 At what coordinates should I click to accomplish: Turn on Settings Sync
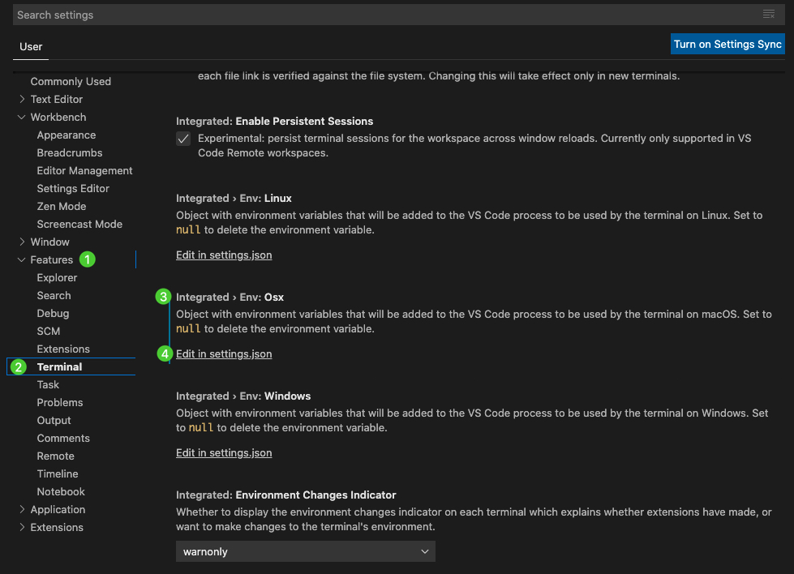pos(727,44)
